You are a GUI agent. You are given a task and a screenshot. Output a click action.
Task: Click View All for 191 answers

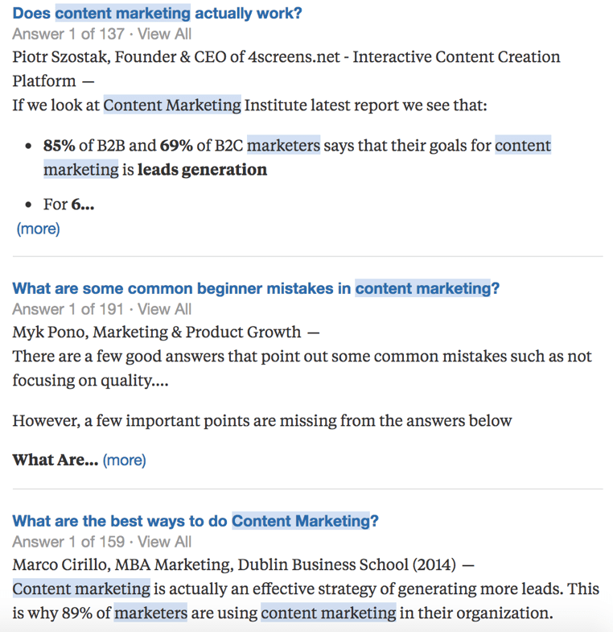(x=164, y=309)
